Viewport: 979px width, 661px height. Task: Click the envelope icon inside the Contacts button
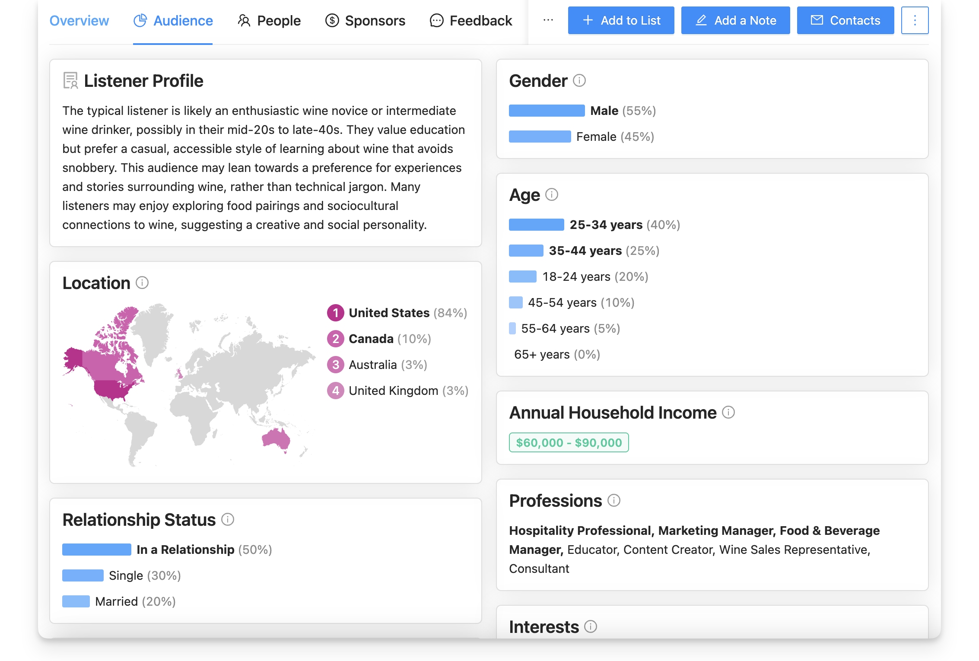click(817, 20)
